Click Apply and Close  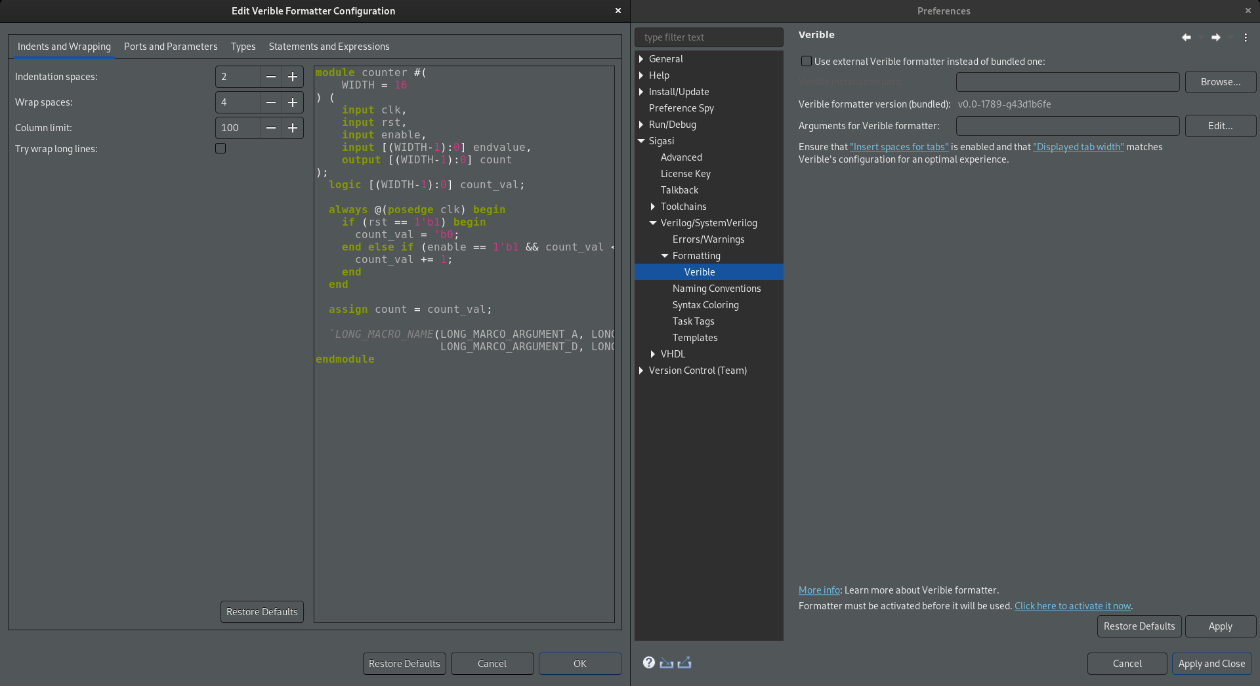click(x=1211, y=664)
